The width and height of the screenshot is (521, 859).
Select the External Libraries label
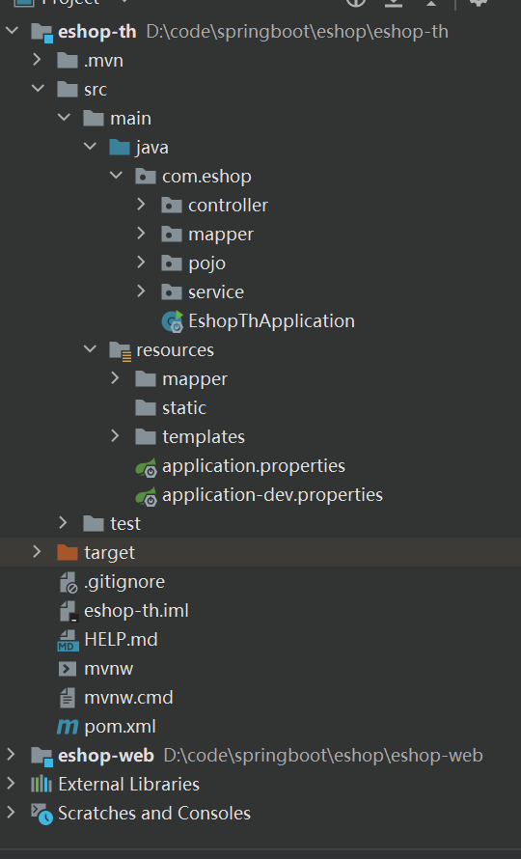coord(128,785)
